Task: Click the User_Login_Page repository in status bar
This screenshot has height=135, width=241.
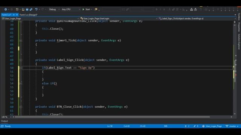Action: tap(212, 126)
